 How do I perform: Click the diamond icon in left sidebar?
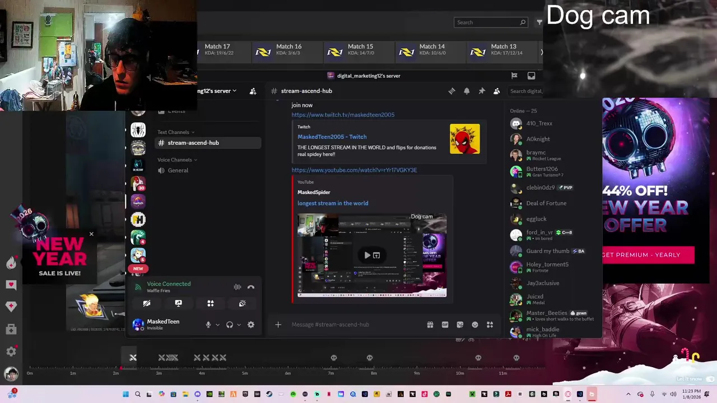tap(11, 306)
